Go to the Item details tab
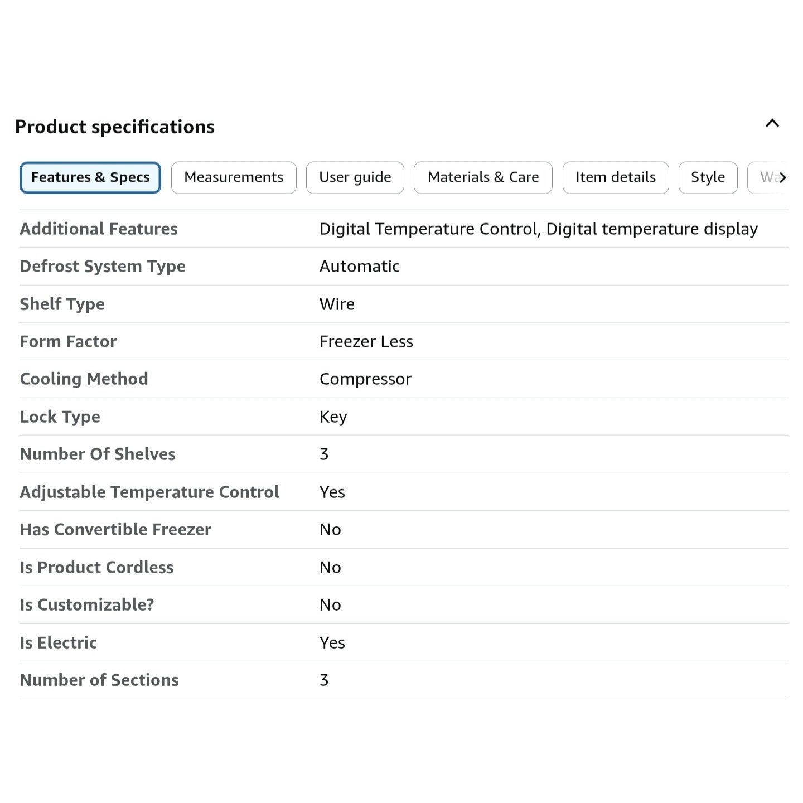The image size is (803, 803). pyautogui.click(x=615, y=177)
